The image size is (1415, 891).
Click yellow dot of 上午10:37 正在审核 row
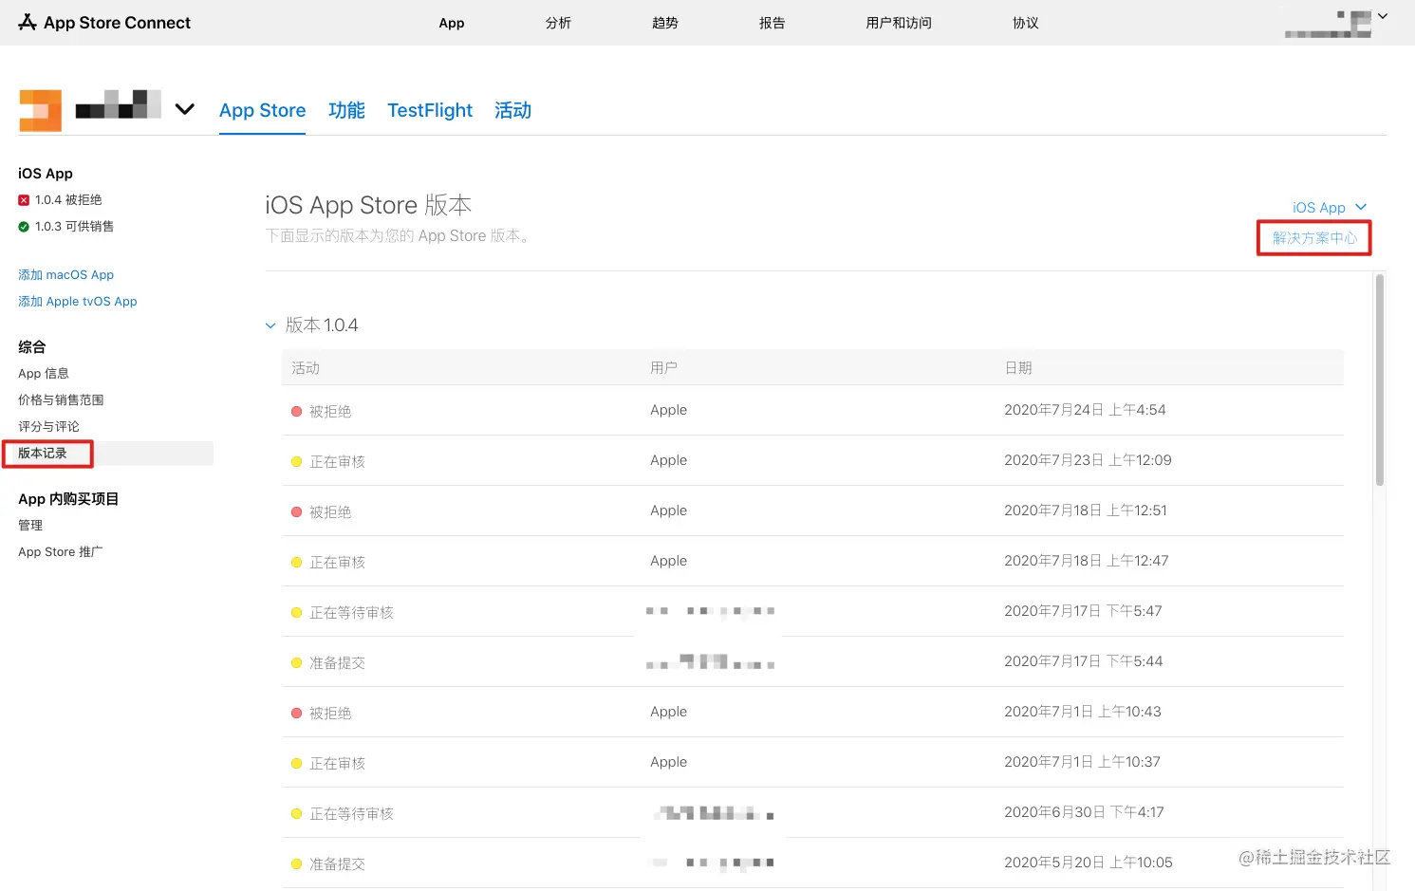click(x=296, y=764)
